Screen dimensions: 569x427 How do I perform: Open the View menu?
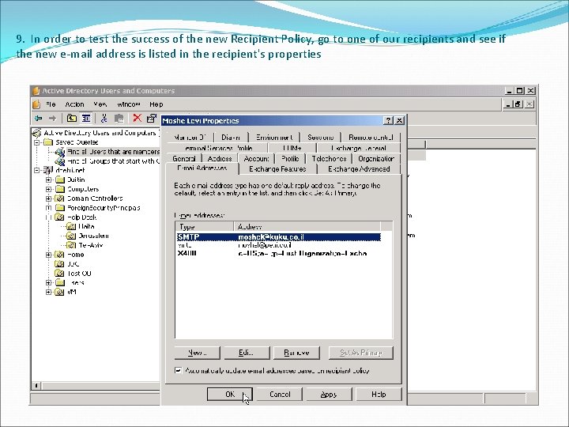(x=100, y=104)
